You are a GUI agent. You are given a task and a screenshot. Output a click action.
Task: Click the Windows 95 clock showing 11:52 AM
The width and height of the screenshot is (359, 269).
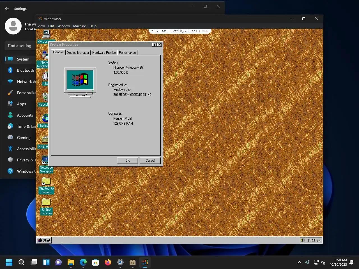click(314, 241)
